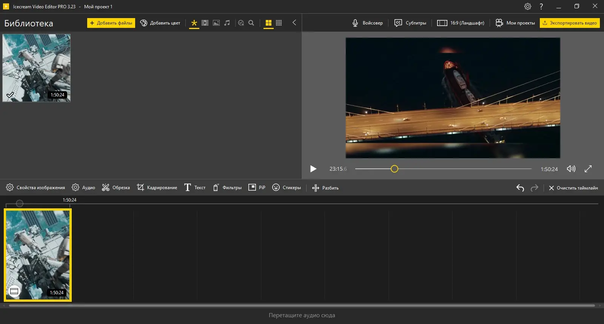Open the Voiceover microphone tool
Screen dimensions: 604x324
(x=367, y=23)
